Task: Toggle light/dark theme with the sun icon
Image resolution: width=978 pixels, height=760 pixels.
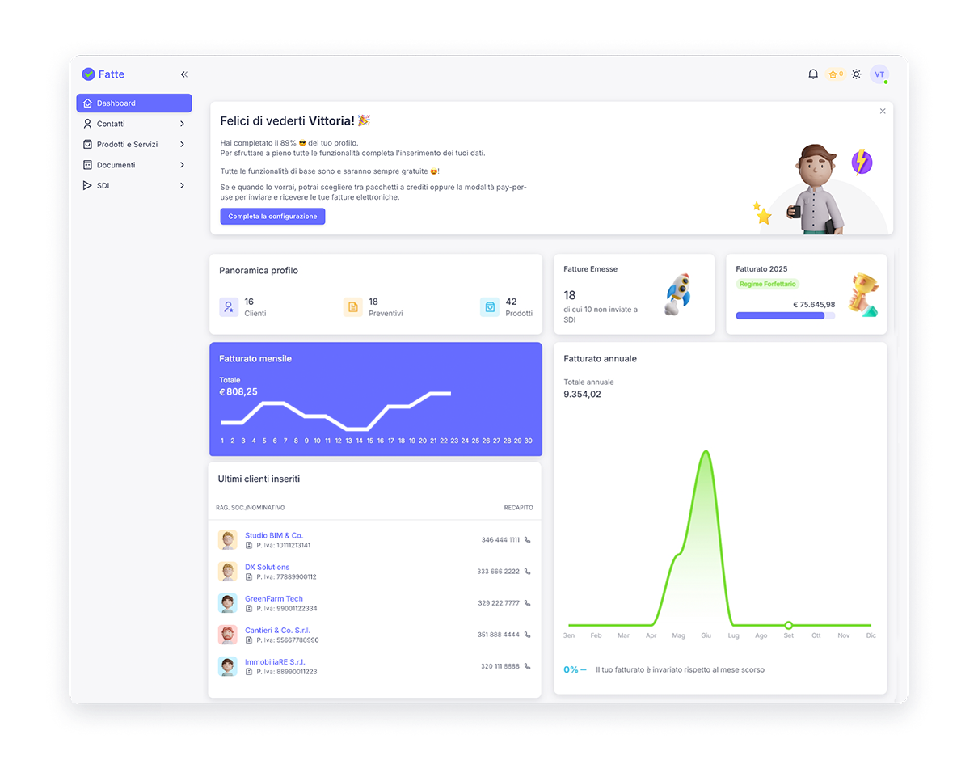Action: (857, 74)
